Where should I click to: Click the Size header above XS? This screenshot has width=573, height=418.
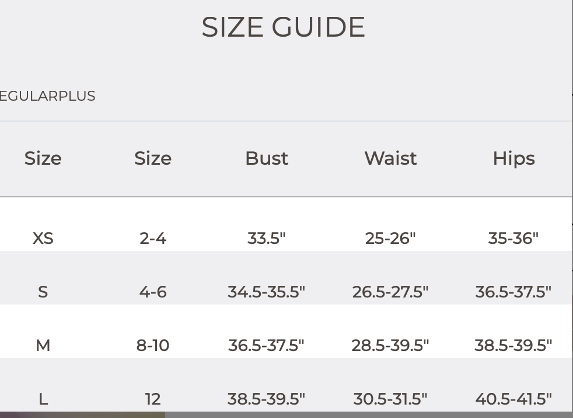point(43,159)
